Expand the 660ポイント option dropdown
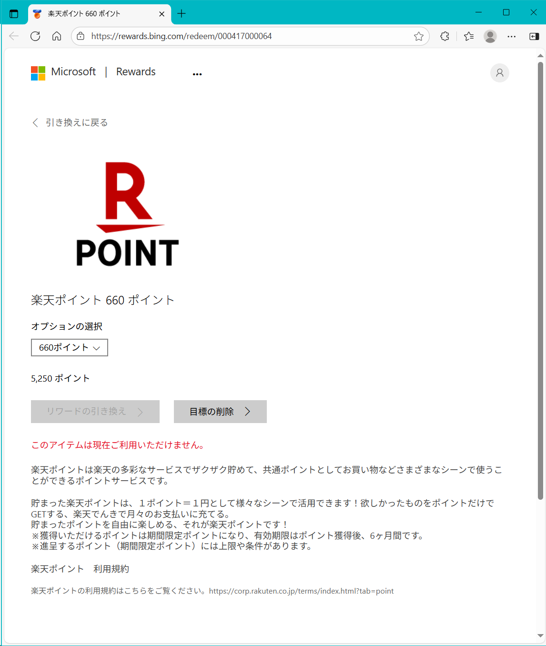This screenshot has height=646, width=546. point(70,348)
